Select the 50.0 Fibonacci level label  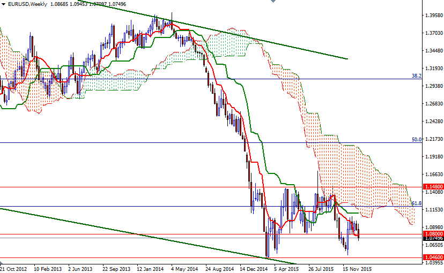click(417, 140)
